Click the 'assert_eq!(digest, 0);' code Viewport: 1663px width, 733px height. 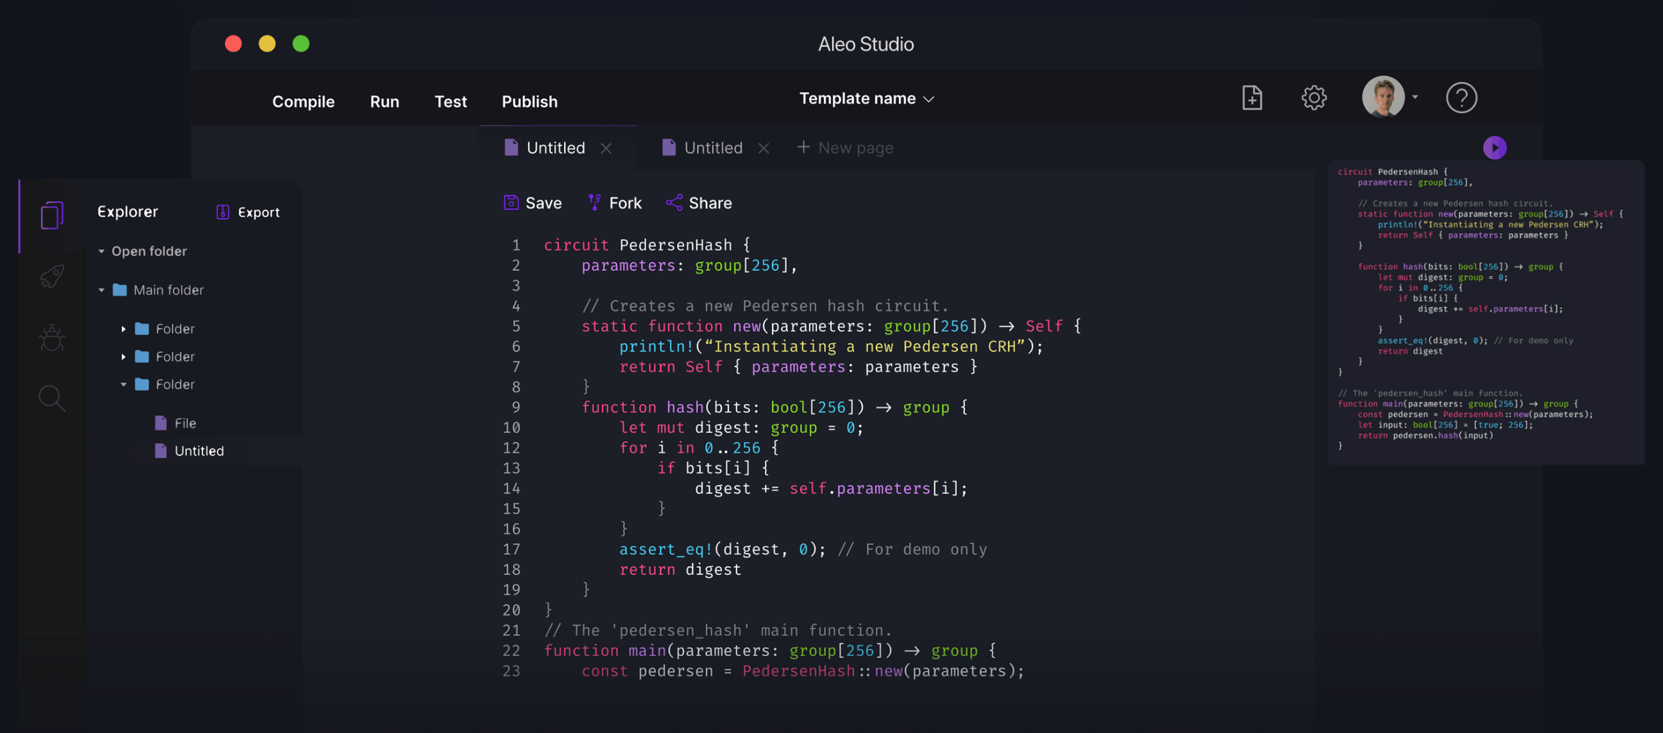[723, 549]
